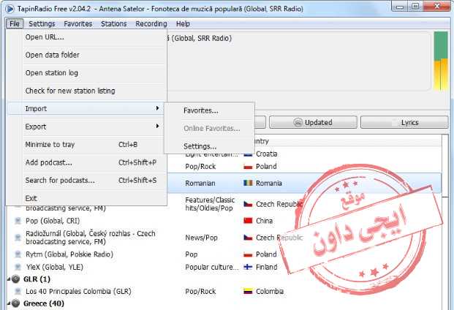Click the GLR group globe icon
The image size is (454, 310).
(15, 279)
